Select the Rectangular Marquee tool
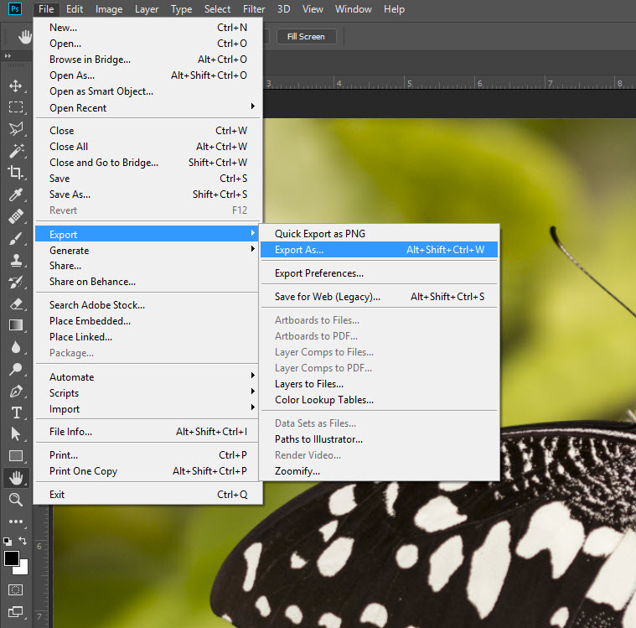 (15, 107)
